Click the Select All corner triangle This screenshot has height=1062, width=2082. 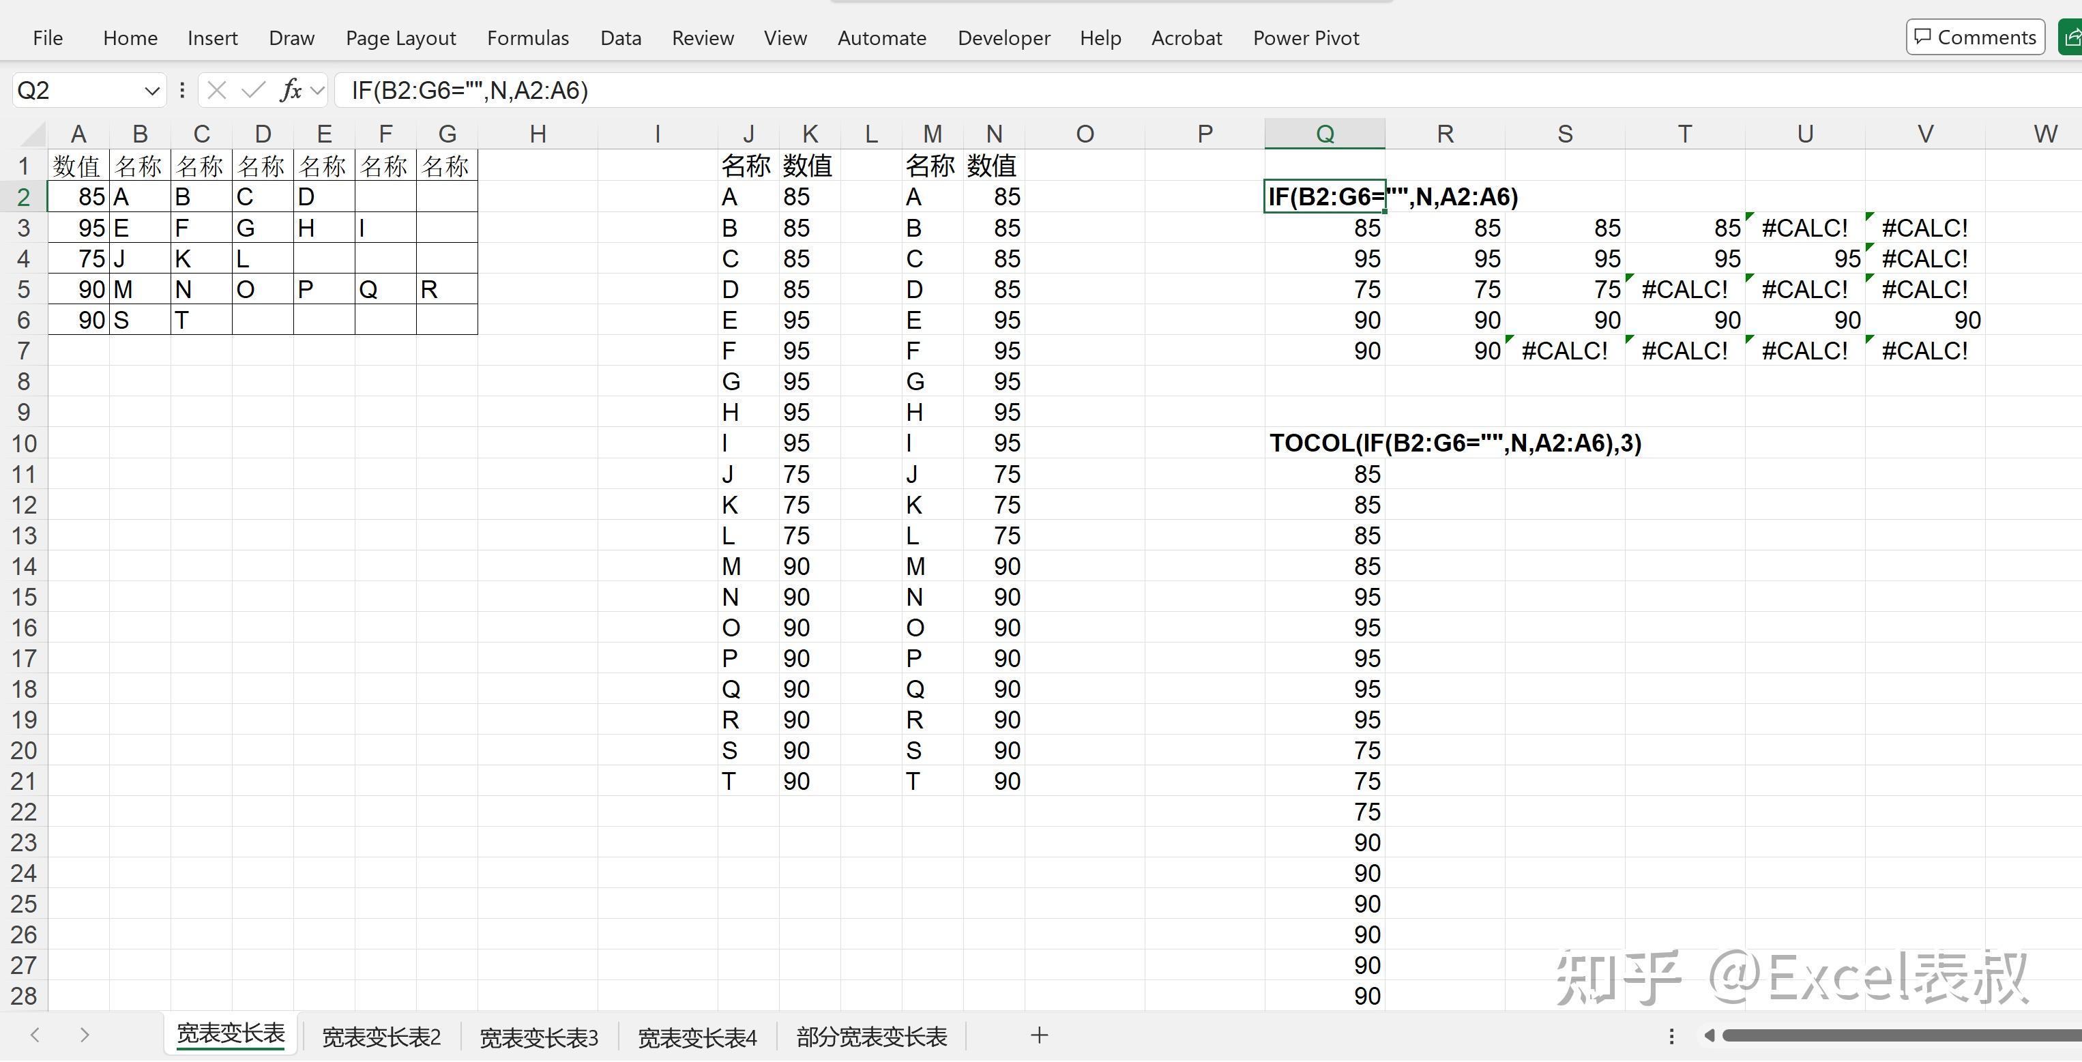point(33,134)
